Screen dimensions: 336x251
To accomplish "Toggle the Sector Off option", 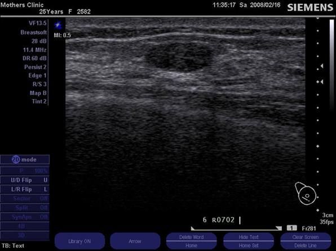I will [25, 198].
